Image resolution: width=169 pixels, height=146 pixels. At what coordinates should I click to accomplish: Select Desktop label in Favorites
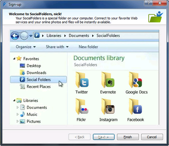click(34, 66)
